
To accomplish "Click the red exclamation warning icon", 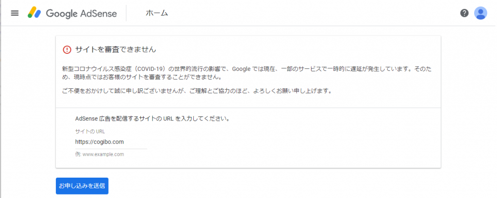I will (67, 49).
